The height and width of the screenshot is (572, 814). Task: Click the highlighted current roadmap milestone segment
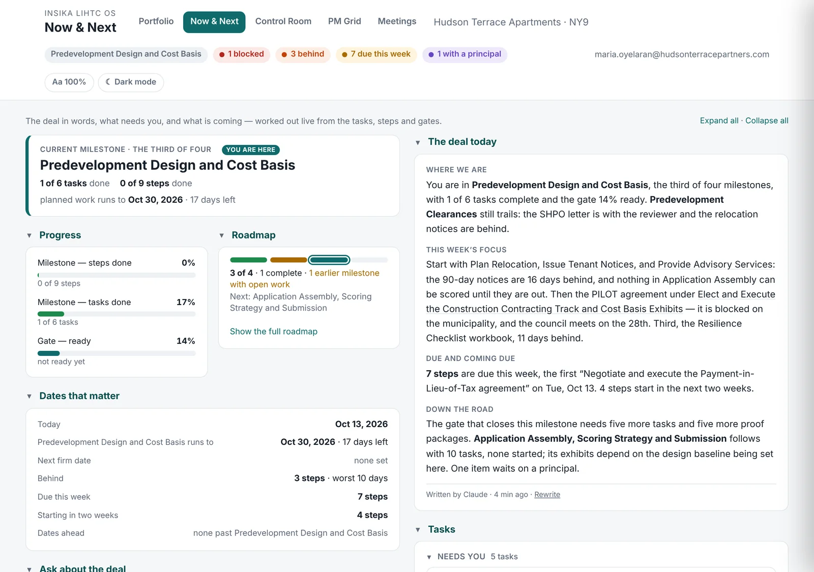coord(329,260)
